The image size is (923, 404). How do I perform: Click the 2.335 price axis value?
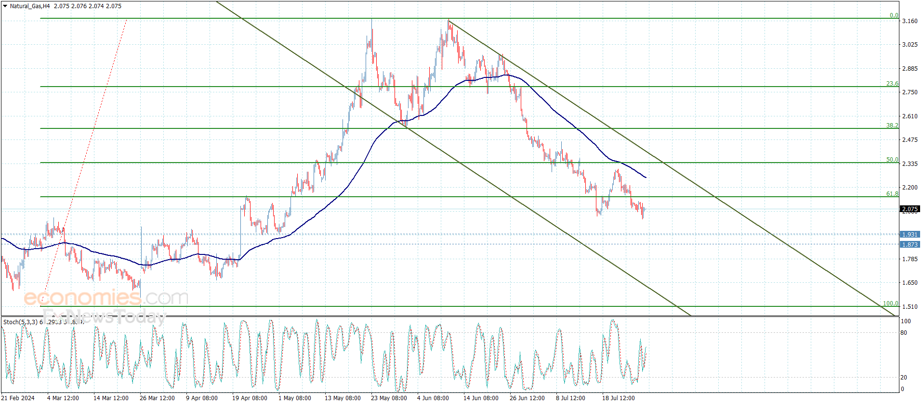[910, 164]
